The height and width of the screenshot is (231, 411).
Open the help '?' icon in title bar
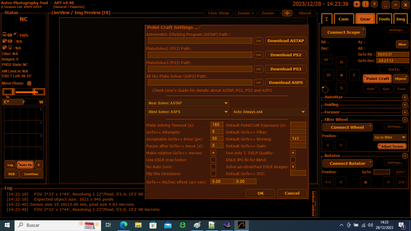click(374, 4)
